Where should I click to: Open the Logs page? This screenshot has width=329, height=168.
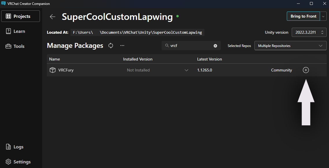(18, 147)
